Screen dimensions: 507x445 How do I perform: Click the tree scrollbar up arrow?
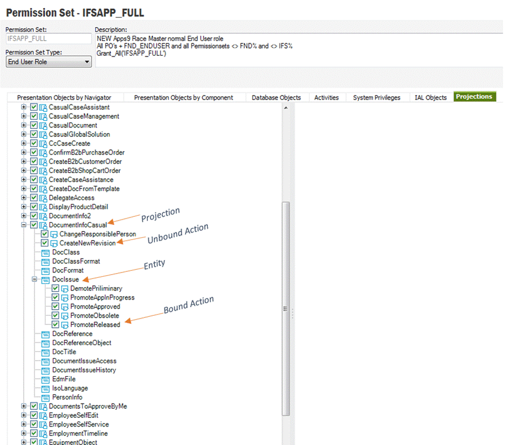click(286, 108)
